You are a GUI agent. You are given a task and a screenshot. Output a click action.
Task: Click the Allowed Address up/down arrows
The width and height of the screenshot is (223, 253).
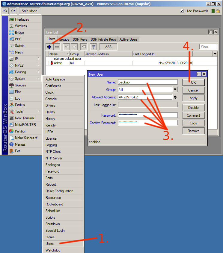(175, 97)
